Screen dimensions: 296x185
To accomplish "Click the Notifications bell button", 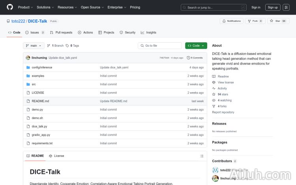I will (x=231, y=21).
